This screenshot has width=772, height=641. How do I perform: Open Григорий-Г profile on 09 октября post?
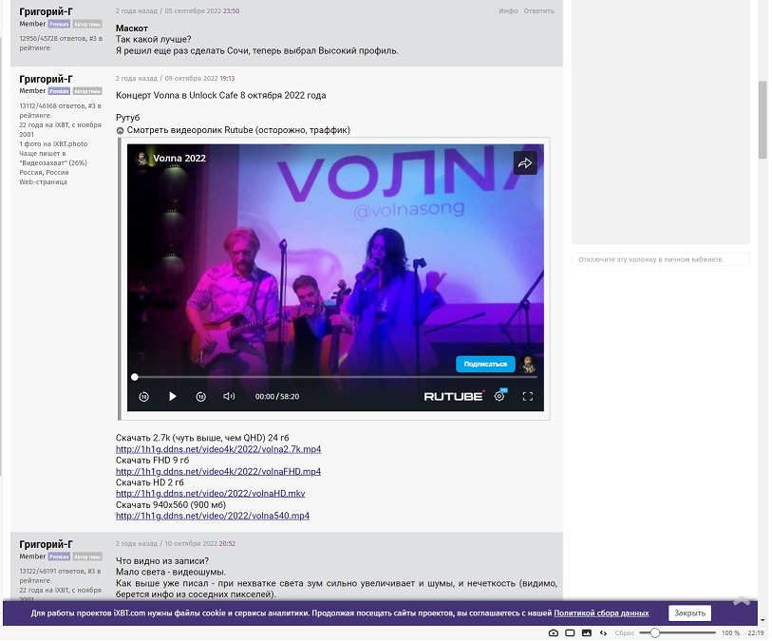coord(46,79)
